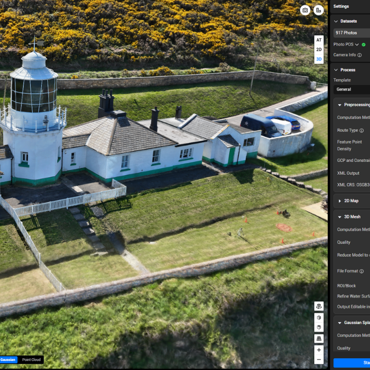The height and width of the screenshot is (370, 370).
Task: Click the File Format info icon
Action: click(x=361, y=271)
